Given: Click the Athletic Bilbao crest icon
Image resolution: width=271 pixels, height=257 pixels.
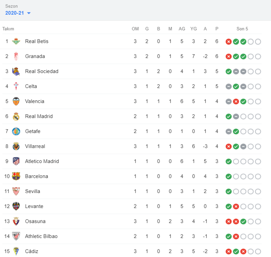Looking at the screenshot, I should pyautogui.click(x=16, y=236).
